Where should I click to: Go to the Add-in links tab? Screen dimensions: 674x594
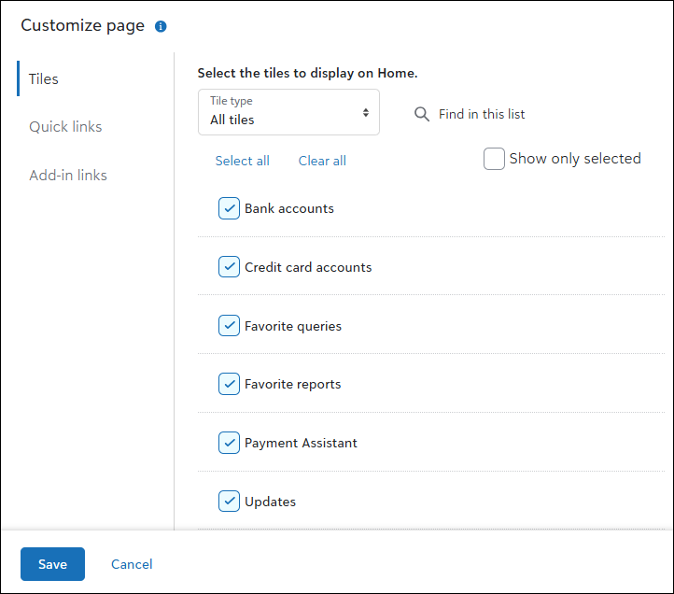tap(68, 176)
